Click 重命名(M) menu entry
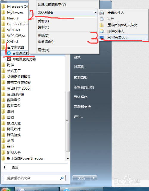This screenshot has height=191, width=149. [x=46, y=42]
